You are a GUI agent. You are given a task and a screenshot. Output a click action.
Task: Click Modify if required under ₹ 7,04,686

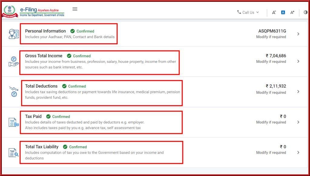click(x=271, y=61)
